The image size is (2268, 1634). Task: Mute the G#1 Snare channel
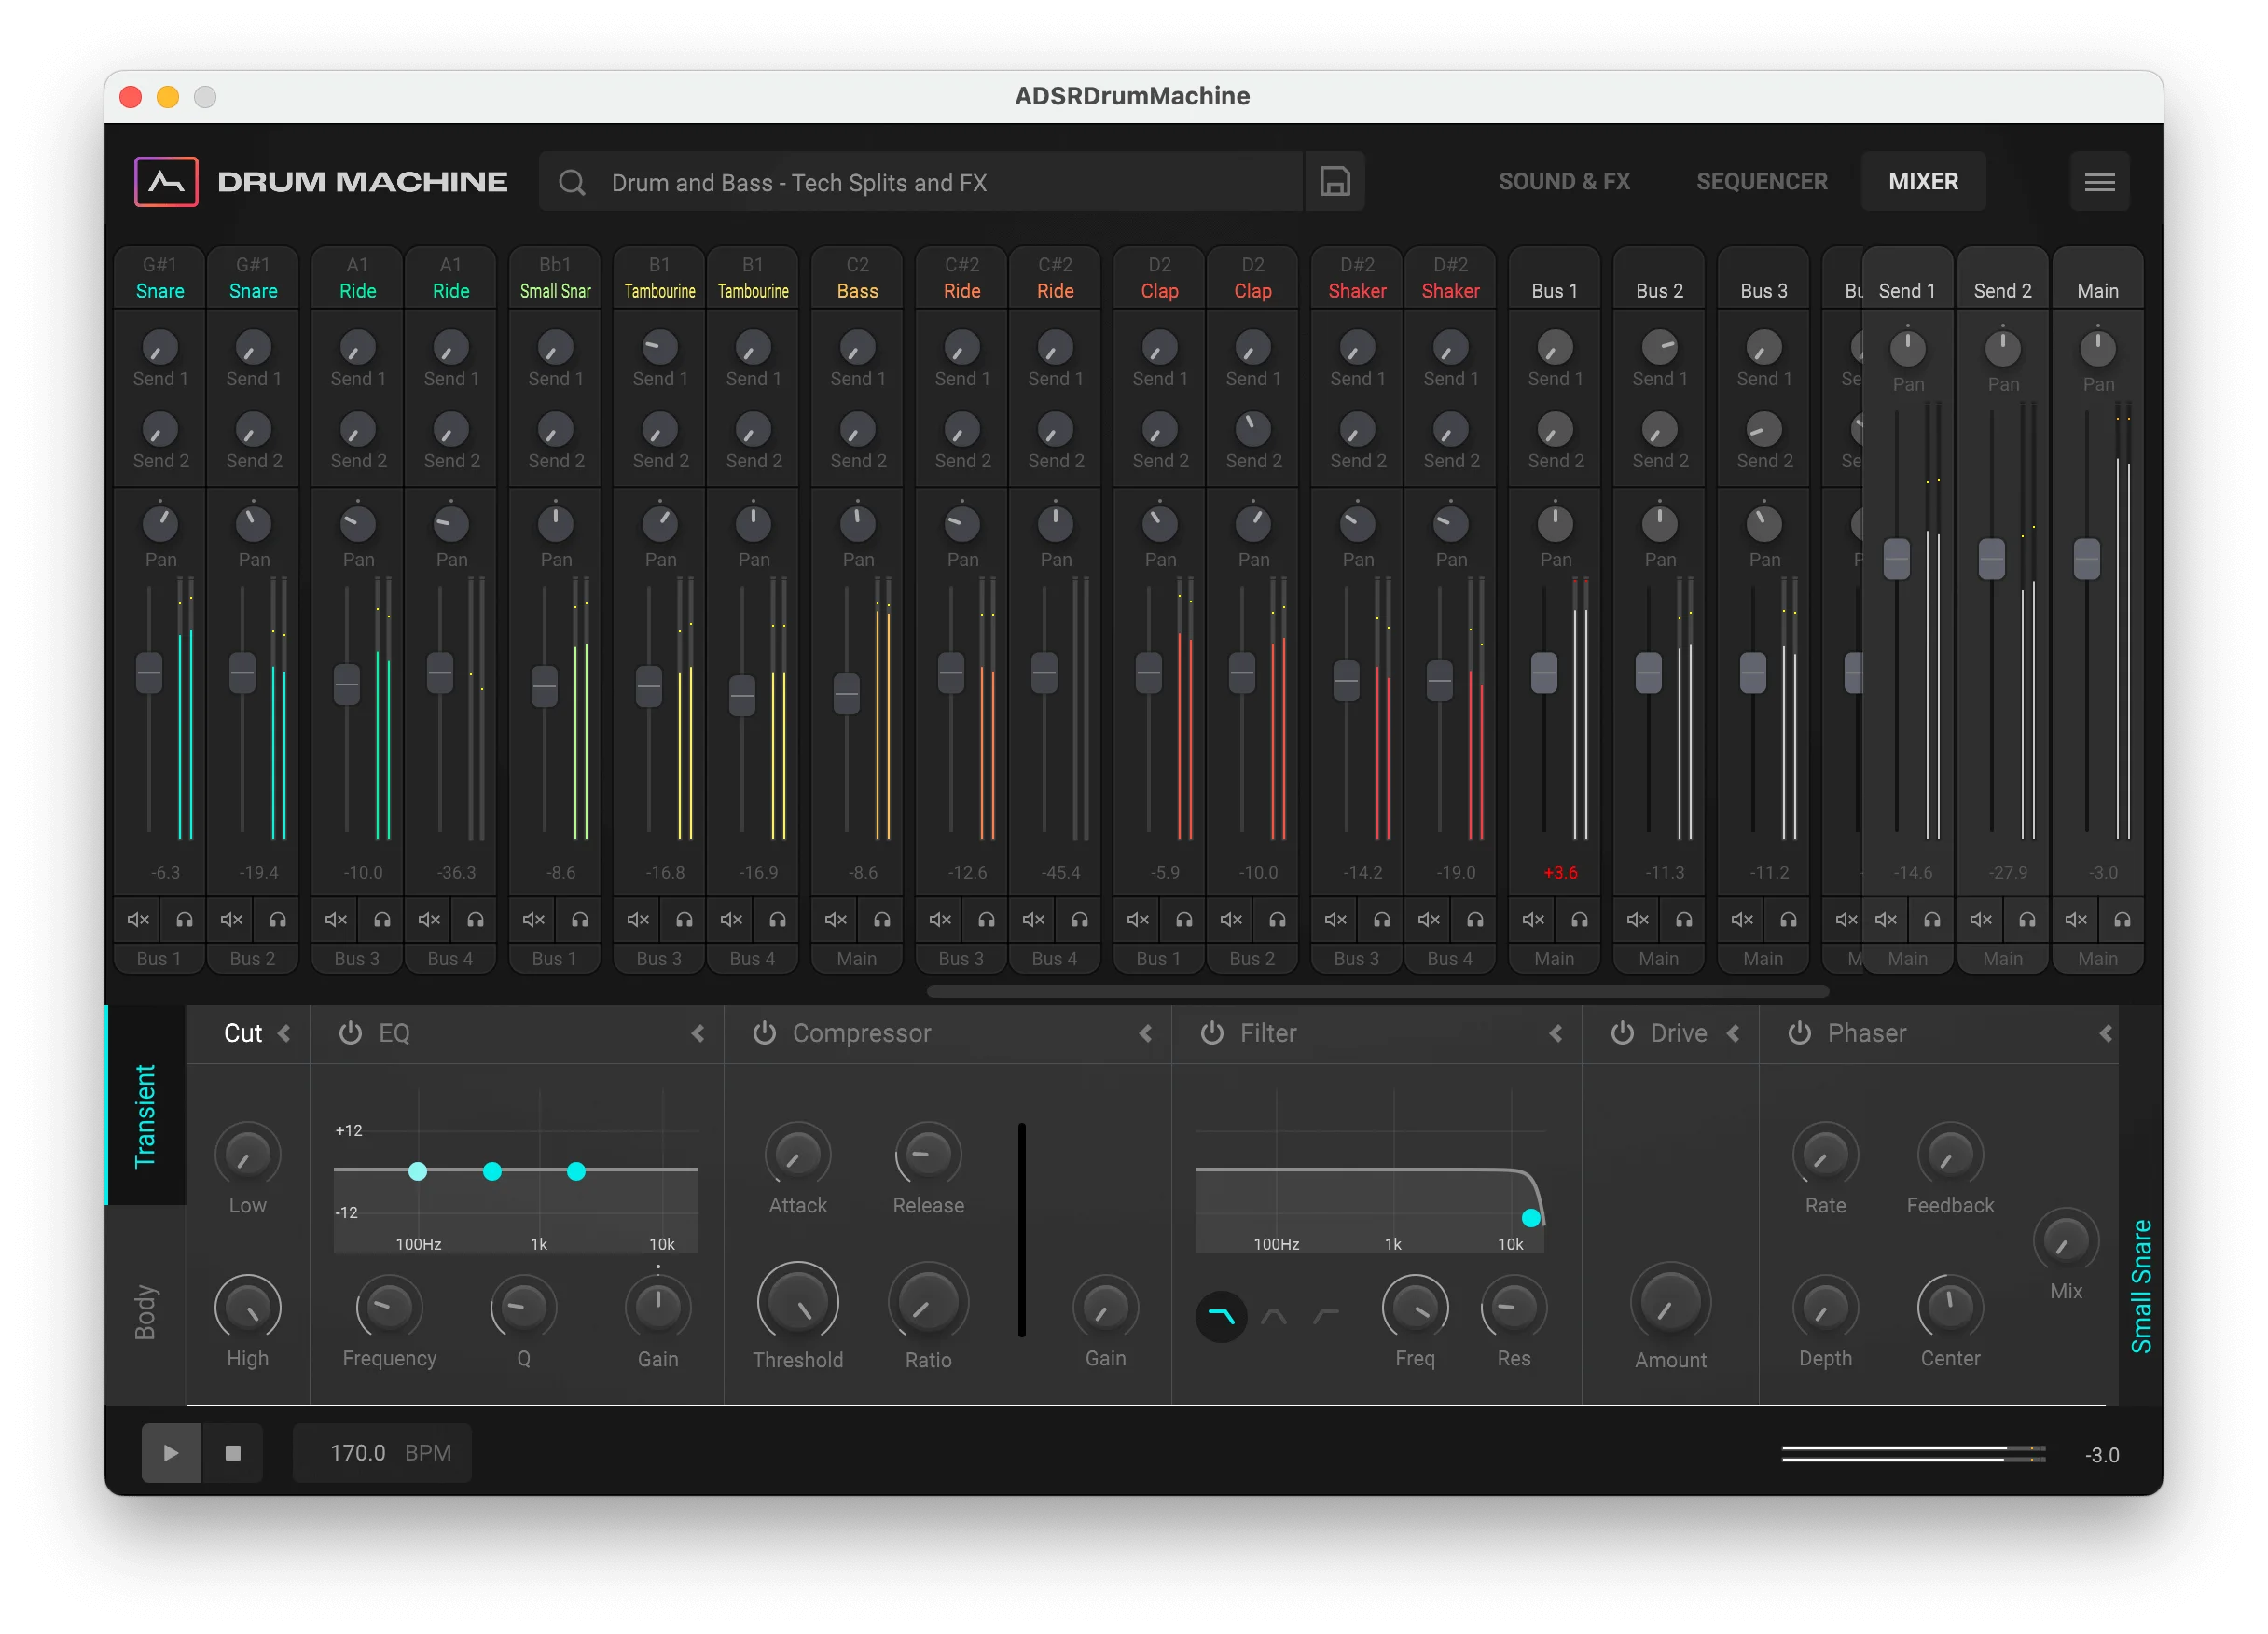tap(136, 919)
